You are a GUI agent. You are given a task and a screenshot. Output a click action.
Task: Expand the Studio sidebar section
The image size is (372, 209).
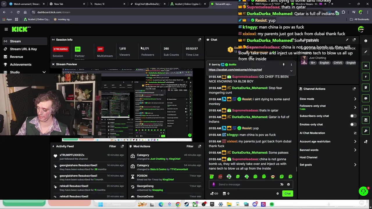tap(44, 72)
